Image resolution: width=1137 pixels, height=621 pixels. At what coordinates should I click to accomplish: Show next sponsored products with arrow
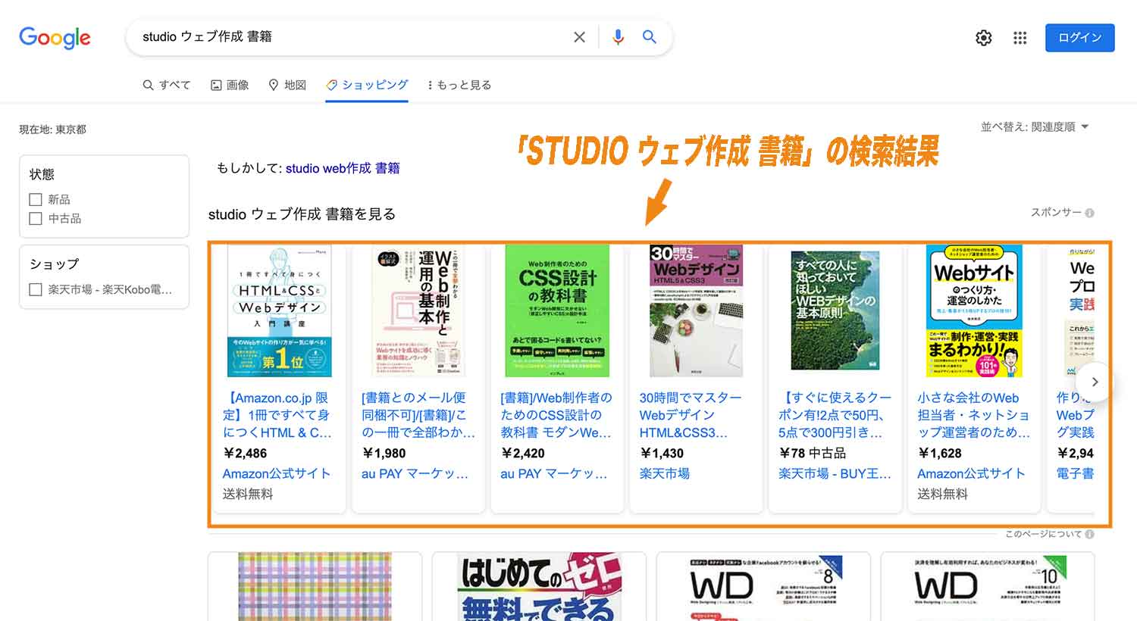1094,382
